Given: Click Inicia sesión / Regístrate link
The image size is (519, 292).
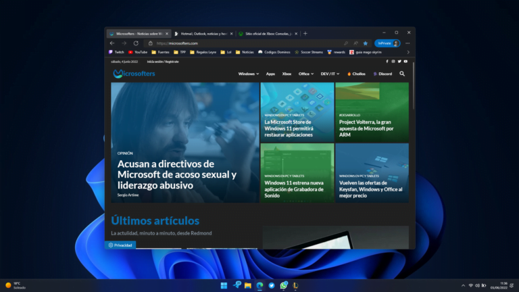Looking at the screenshot, I should (x=163, y=62).
